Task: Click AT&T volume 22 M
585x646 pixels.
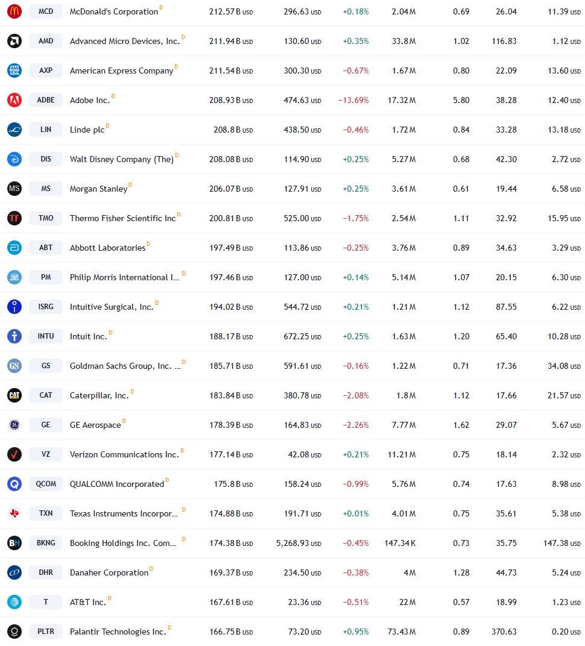Action: (407, 603)
